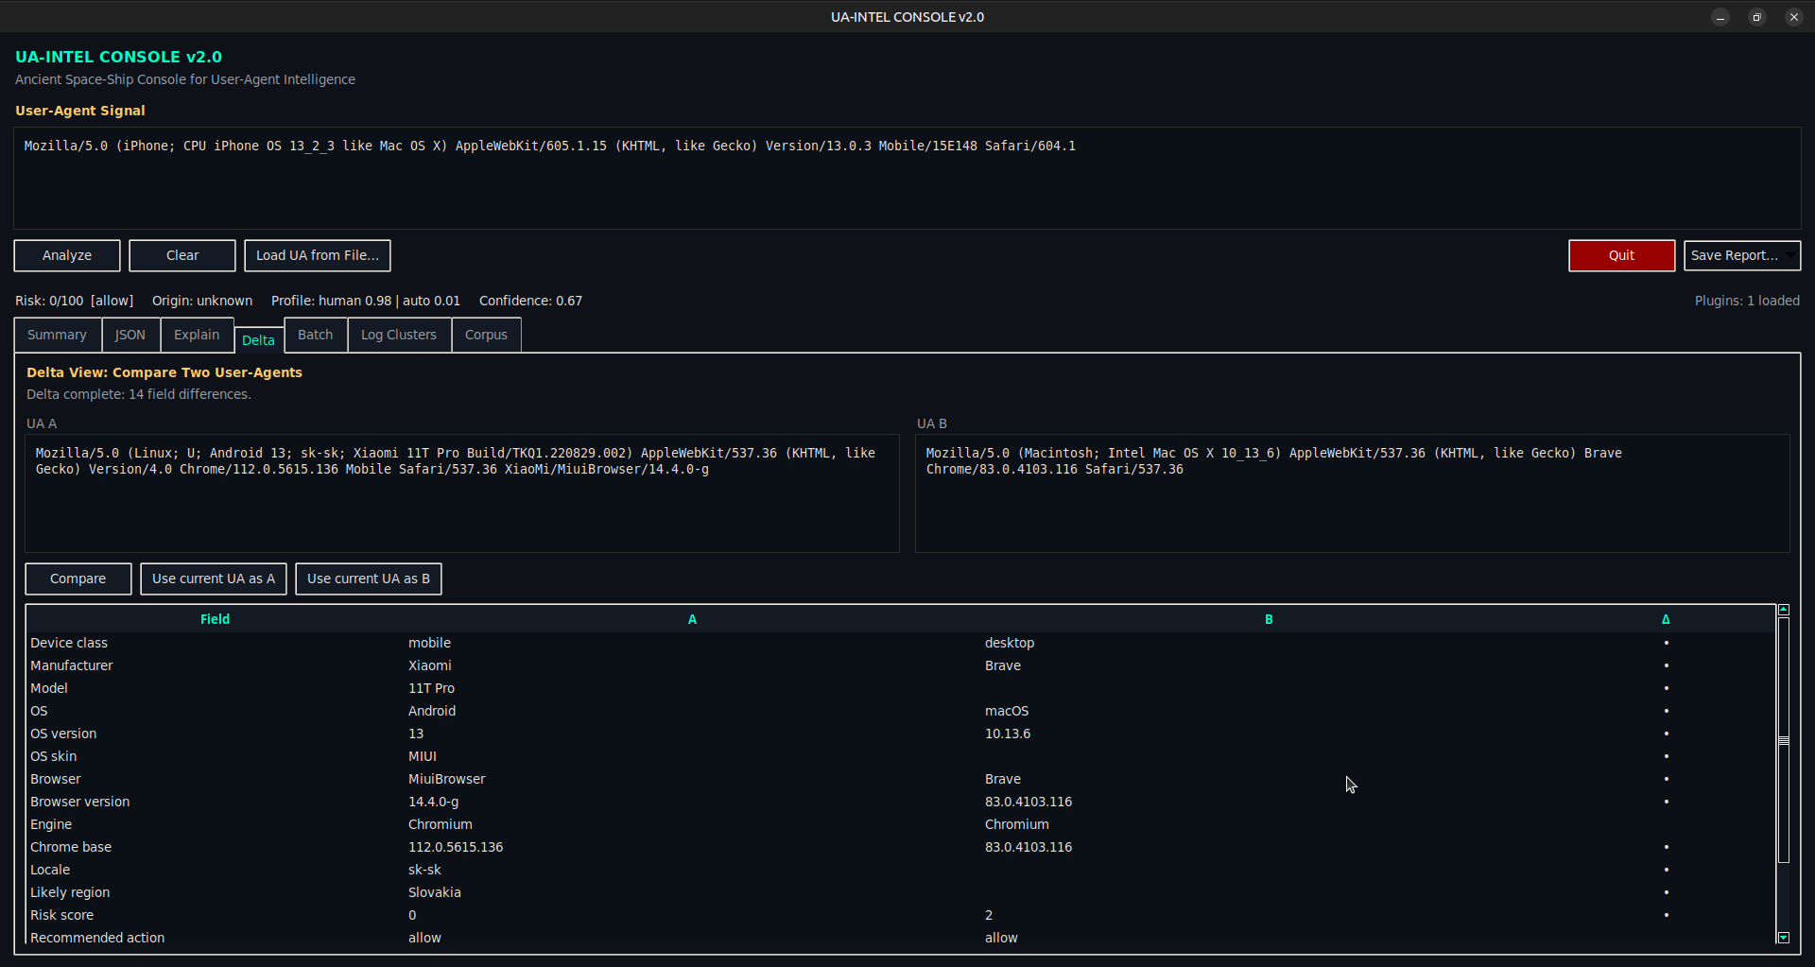Screen dimensions: 1815x967
Task: Click the delta table scroll-up arrow
Action: tap(1784, 610)
